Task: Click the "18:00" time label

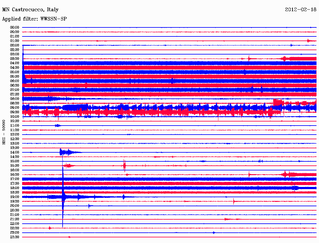Action: (x=14, y=188)
